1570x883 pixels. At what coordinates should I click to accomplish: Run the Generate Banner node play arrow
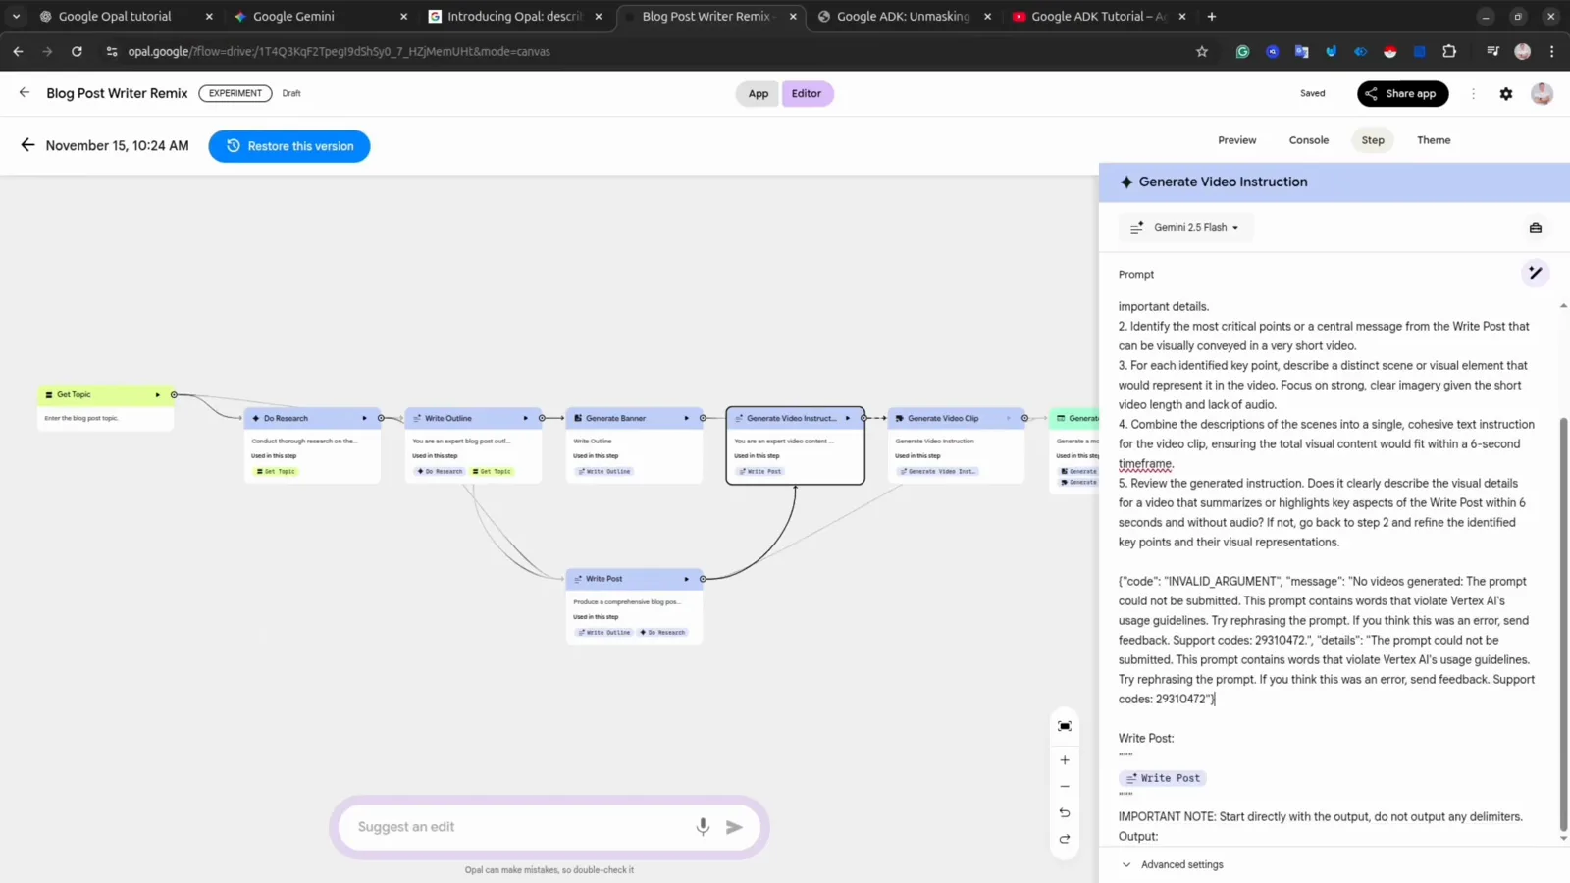pyautogui.click(x=686, y=419)
